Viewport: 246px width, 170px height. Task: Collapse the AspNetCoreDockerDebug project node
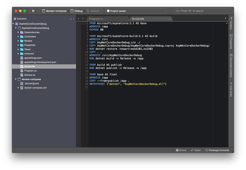click(16, 28)
